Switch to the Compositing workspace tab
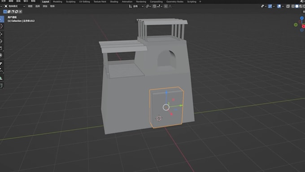This screenshot has width=305, height=172. (156, 1)
